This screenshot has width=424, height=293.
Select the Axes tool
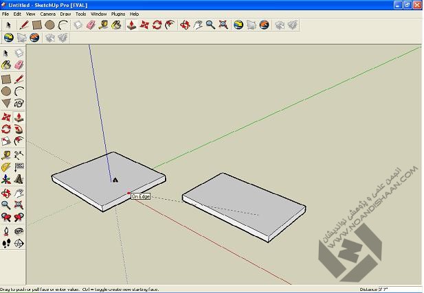[6, 180]
